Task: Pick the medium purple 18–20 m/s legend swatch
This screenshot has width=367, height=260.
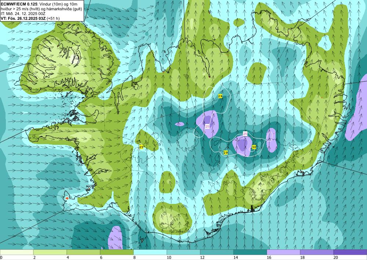Action: 317,252
